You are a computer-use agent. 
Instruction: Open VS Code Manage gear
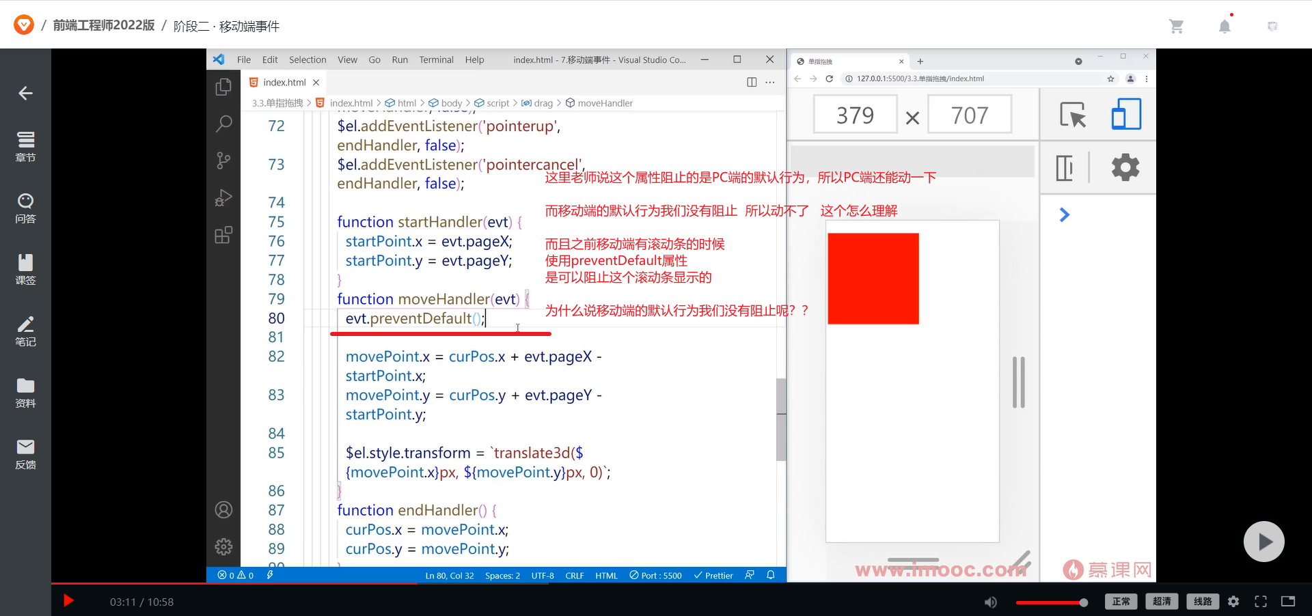tap(223, 547)
